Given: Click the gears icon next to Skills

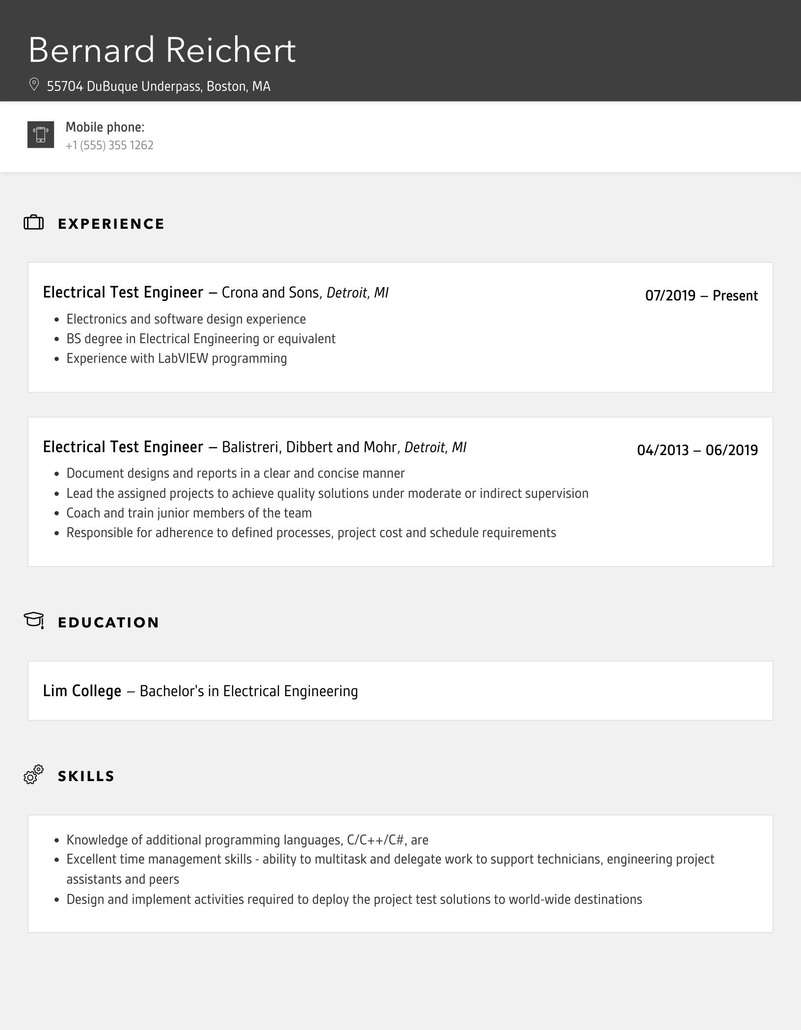Looking at the screenshot, I should coord(34,775).
